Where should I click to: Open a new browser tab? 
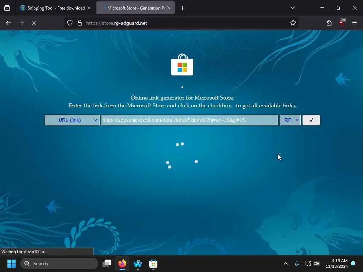pyautogui.click(x=183, y=8)
